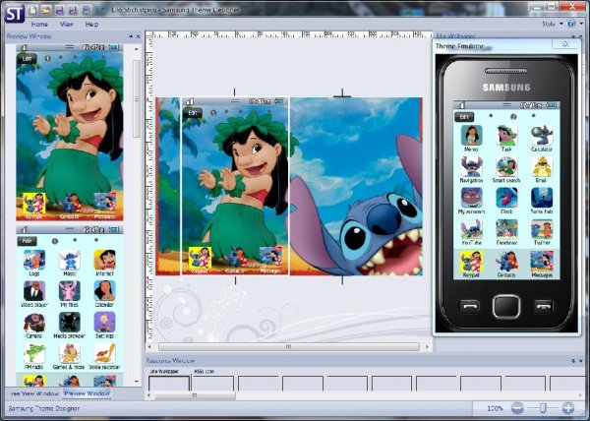Screen dimensions: 590x421
Task: Toggle auto-hide pin on Preview Window panel
Action: (131, 36)
